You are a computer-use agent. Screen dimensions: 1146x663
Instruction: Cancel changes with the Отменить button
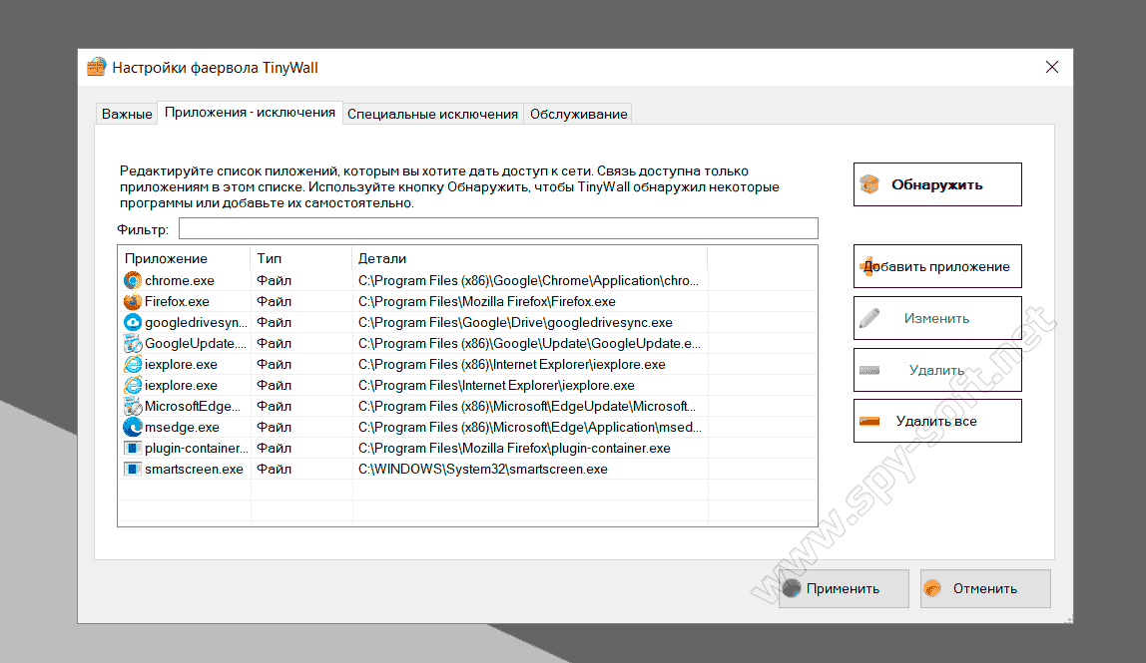coord(985,588)
